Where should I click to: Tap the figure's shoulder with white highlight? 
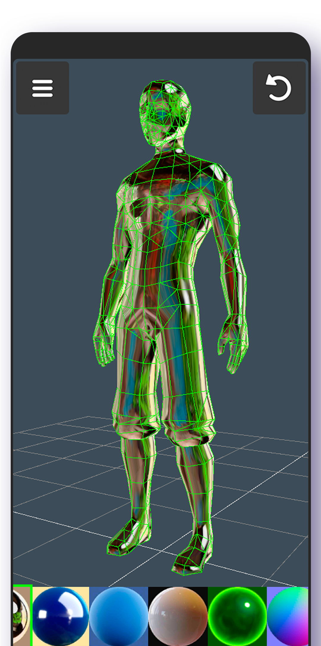tap(218, 173)
